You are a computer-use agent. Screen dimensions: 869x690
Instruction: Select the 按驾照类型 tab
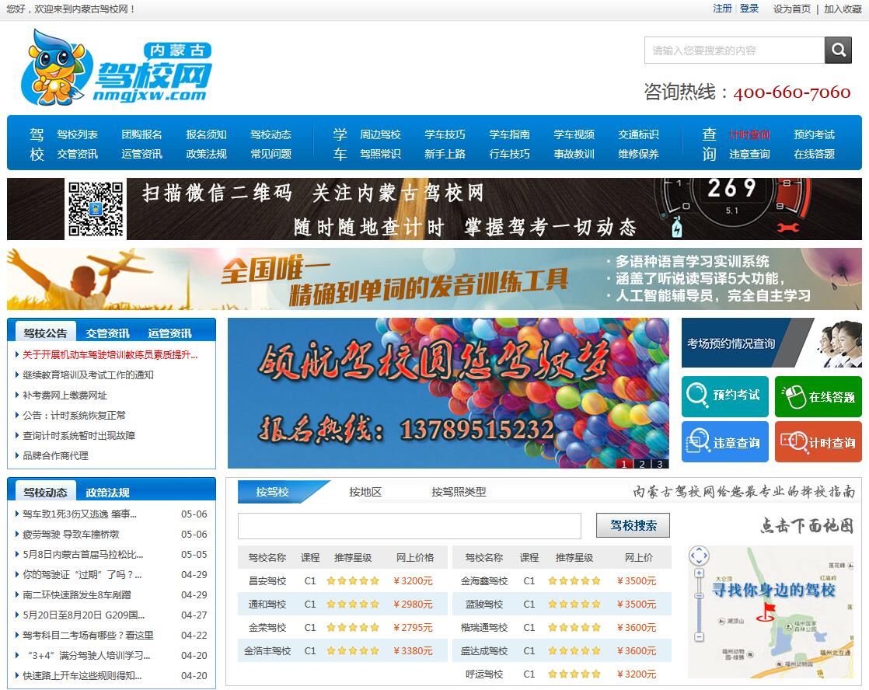459,492
